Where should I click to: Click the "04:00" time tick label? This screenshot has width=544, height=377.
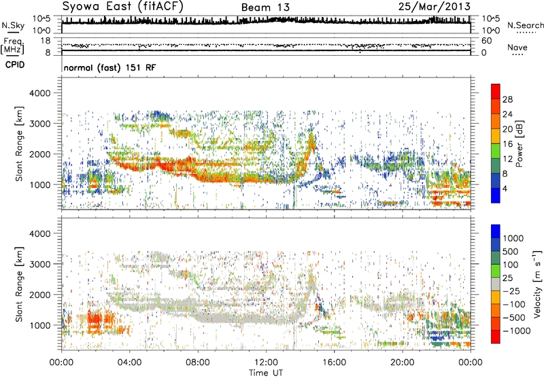point(129,363)
